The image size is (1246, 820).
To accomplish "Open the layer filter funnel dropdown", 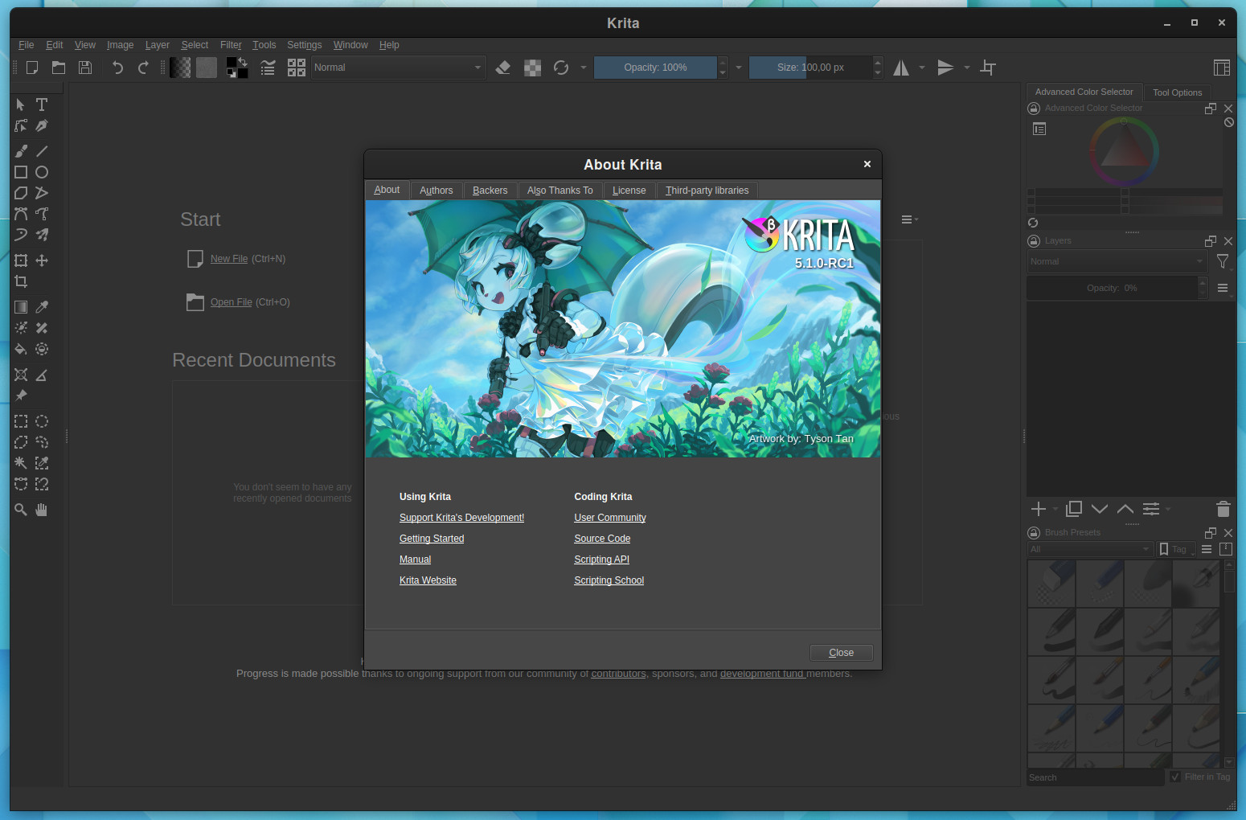I will pyautogui.click(x=1223, y=261).
